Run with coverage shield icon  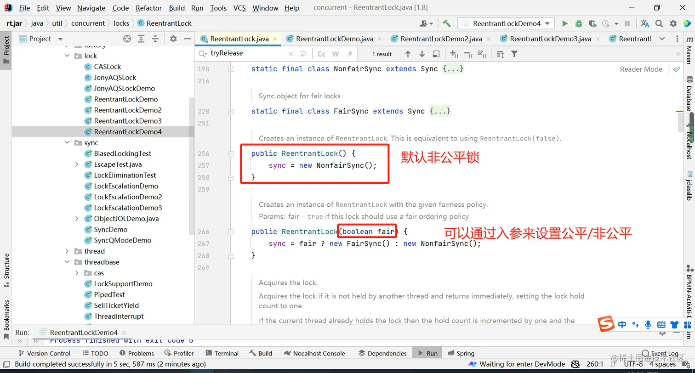[592, 23]
